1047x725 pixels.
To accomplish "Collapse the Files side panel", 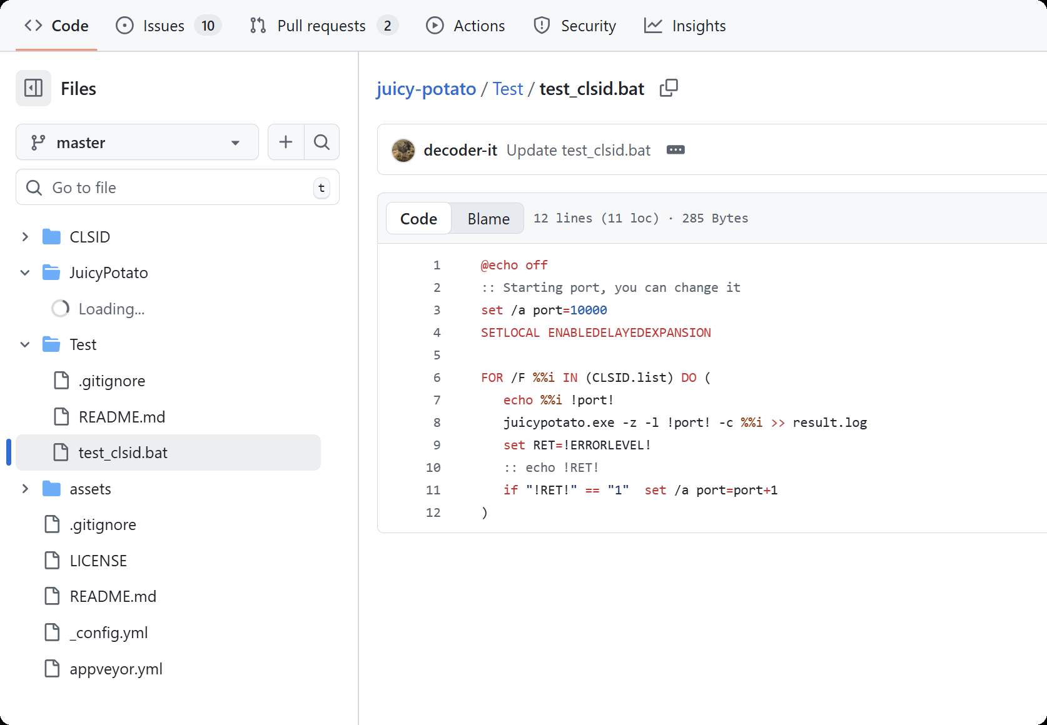I will click(33, 88).
